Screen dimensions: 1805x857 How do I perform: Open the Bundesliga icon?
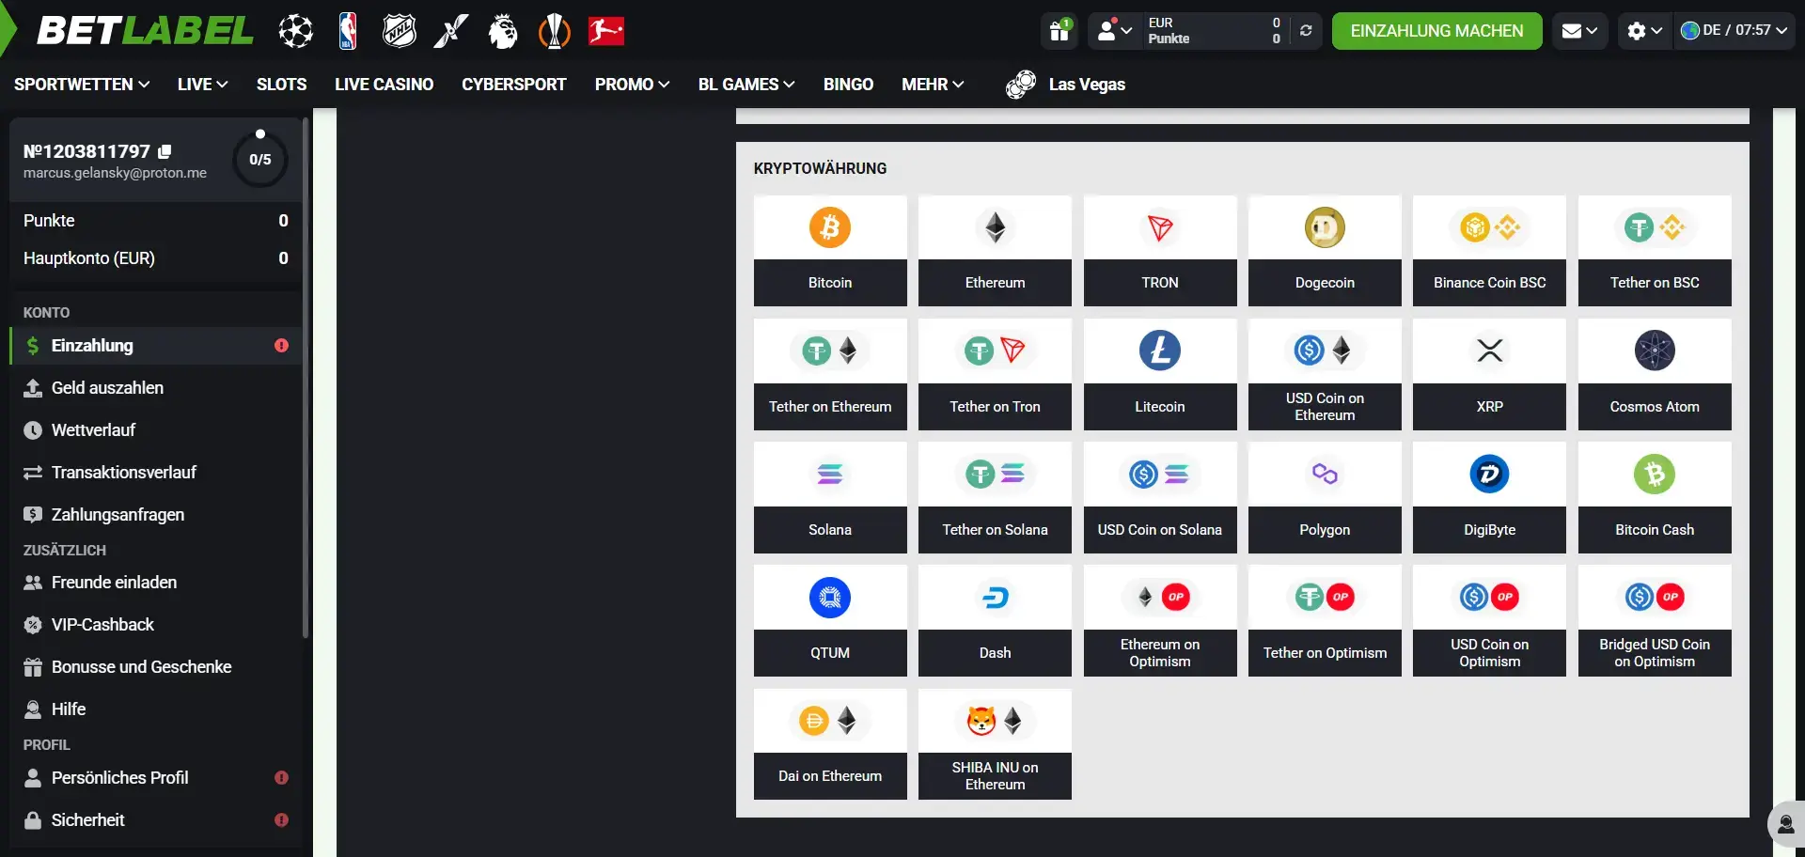pos(606,31)
